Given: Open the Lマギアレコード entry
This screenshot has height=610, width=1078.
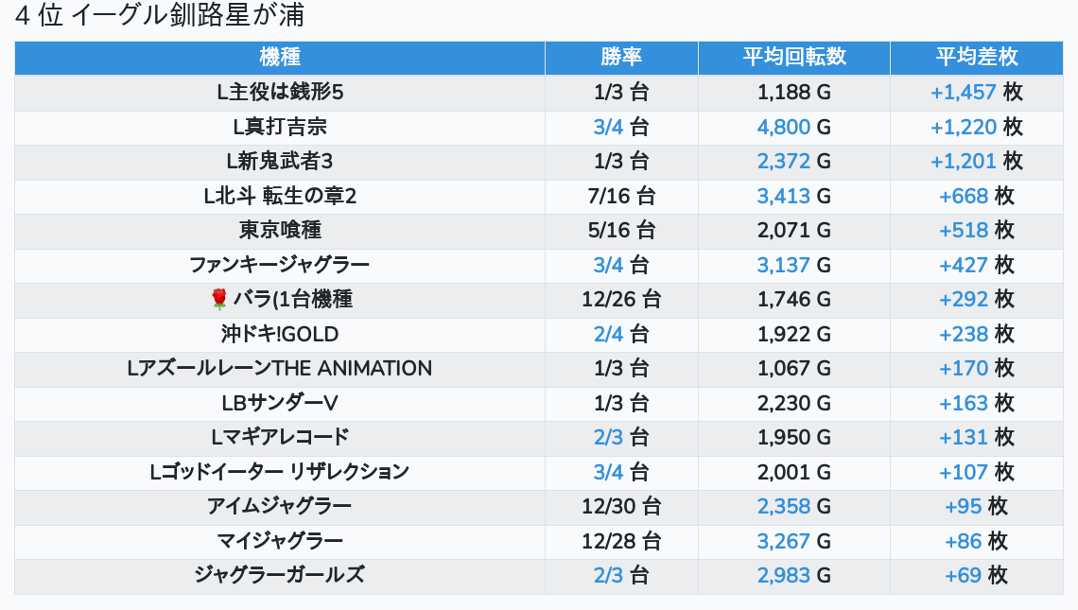Looking at the screenshot, I should click(x=279, y=437).
